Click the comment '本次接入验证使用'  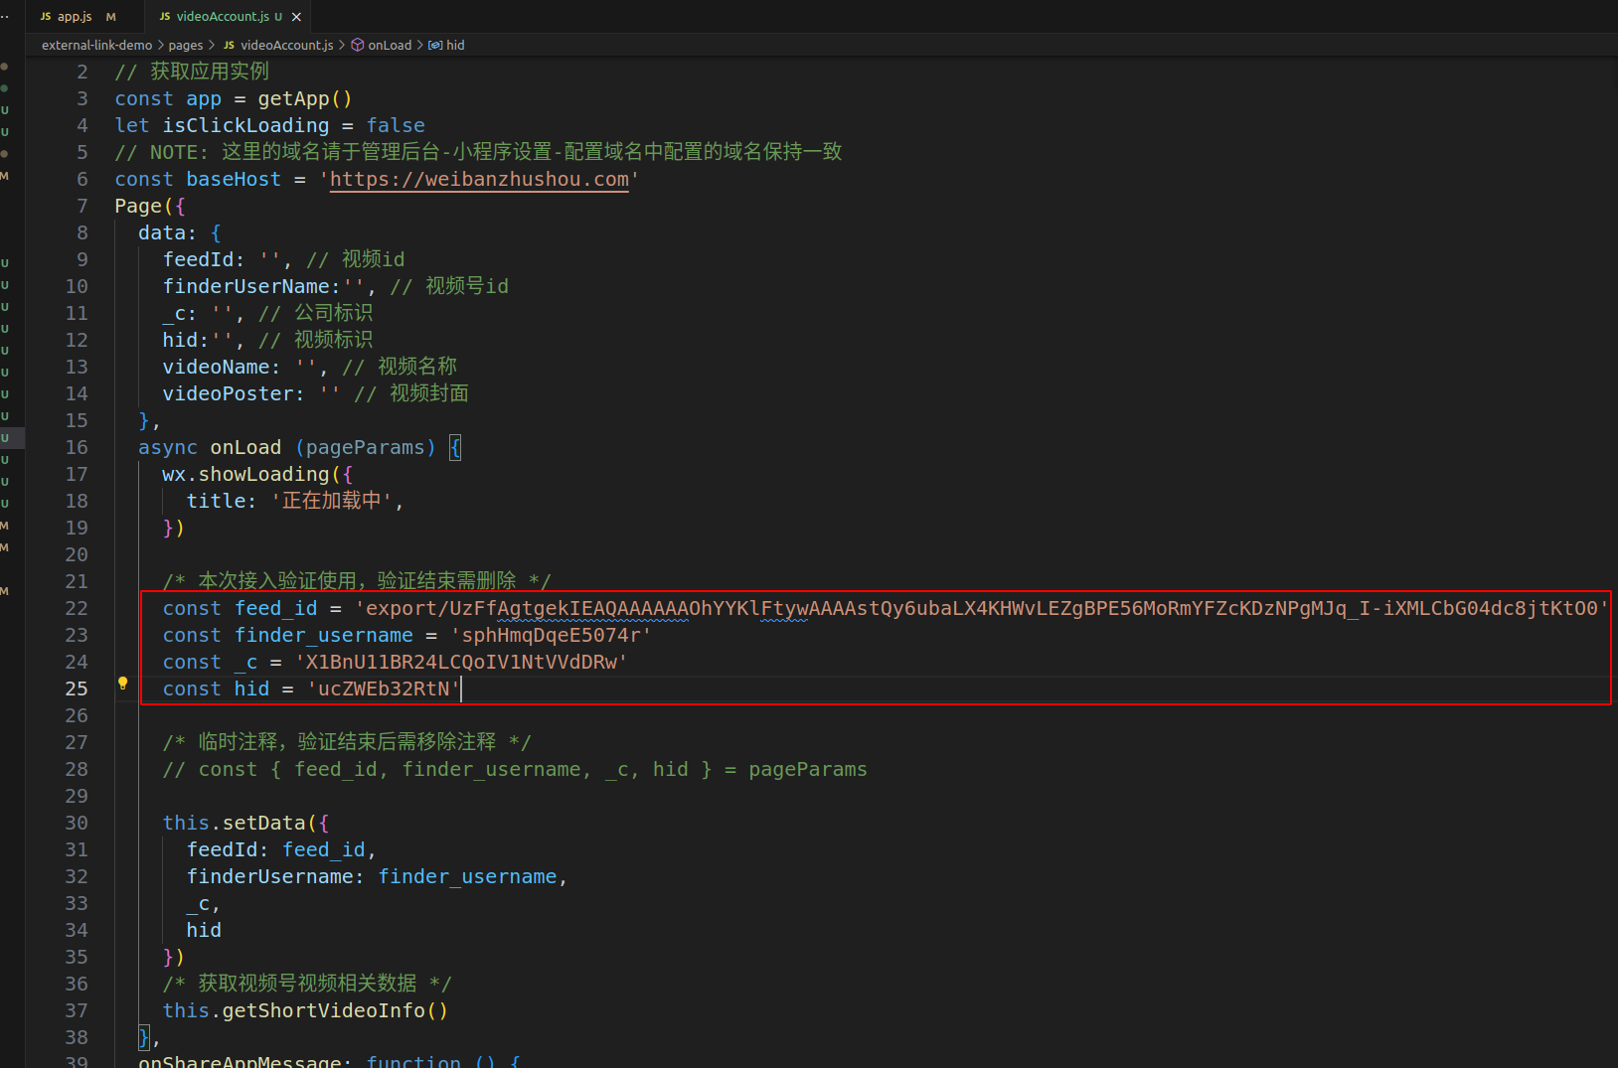click(x=277, y=581)
